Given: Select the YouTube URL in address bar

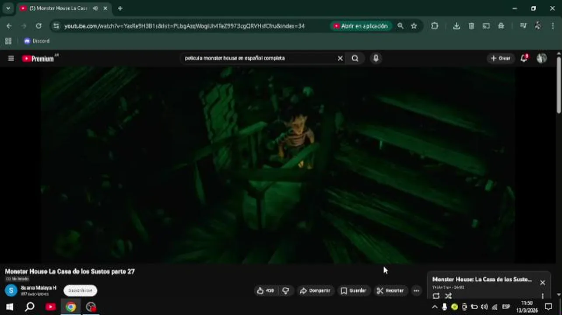Looking at the screenshot, I should point(184,26).
